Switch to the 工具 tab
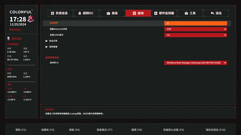 coord(190,13)
